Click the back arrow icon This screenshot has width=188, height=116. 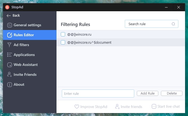[9, 16]
